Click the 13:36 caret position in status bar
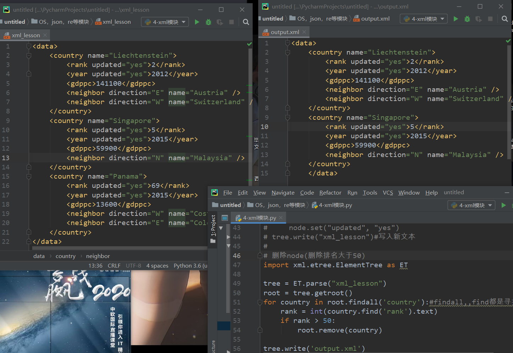Image resolution: width=513 pixels, height=353 pixels. click(95, 265)
